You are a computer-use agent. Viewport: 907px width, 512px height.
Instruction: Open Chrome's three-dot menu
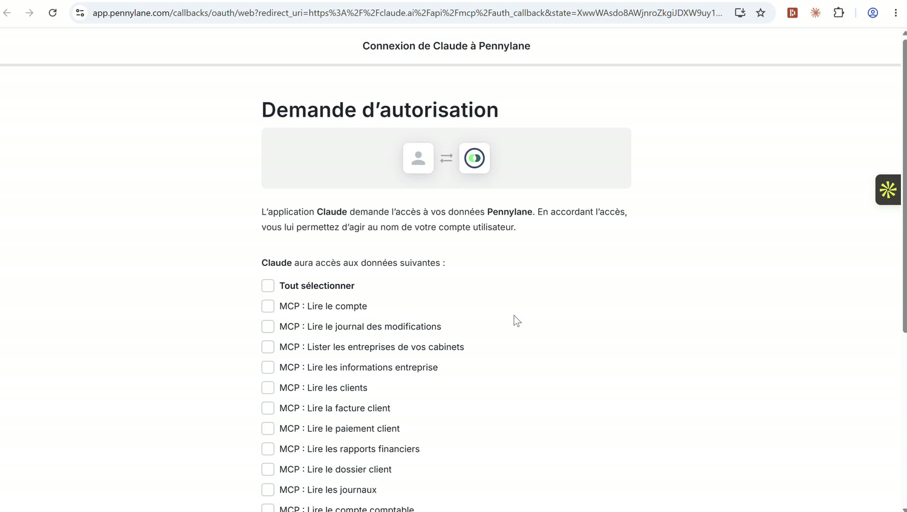point(896,13)
